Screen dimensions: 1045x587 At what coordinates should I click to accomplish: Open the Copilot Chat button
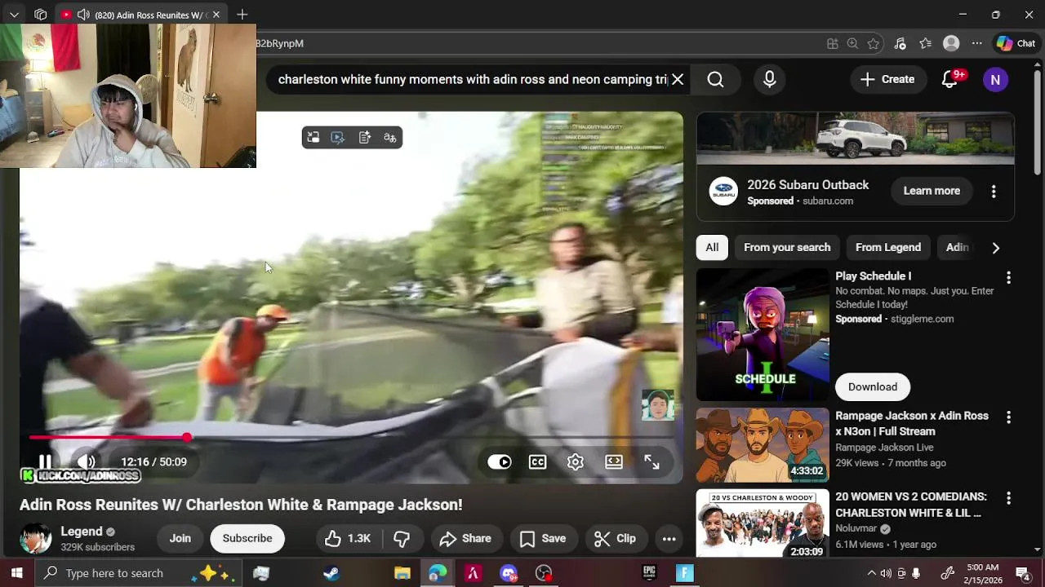(x=1016, y=43)
